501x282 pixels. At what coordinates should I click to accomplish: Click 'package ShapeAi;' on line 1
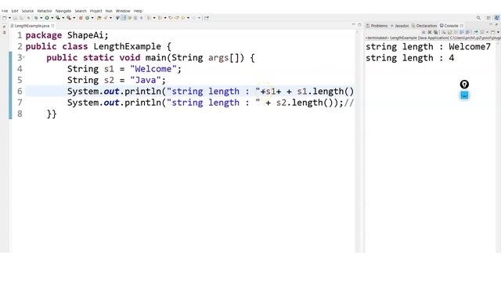coord(67,35)
